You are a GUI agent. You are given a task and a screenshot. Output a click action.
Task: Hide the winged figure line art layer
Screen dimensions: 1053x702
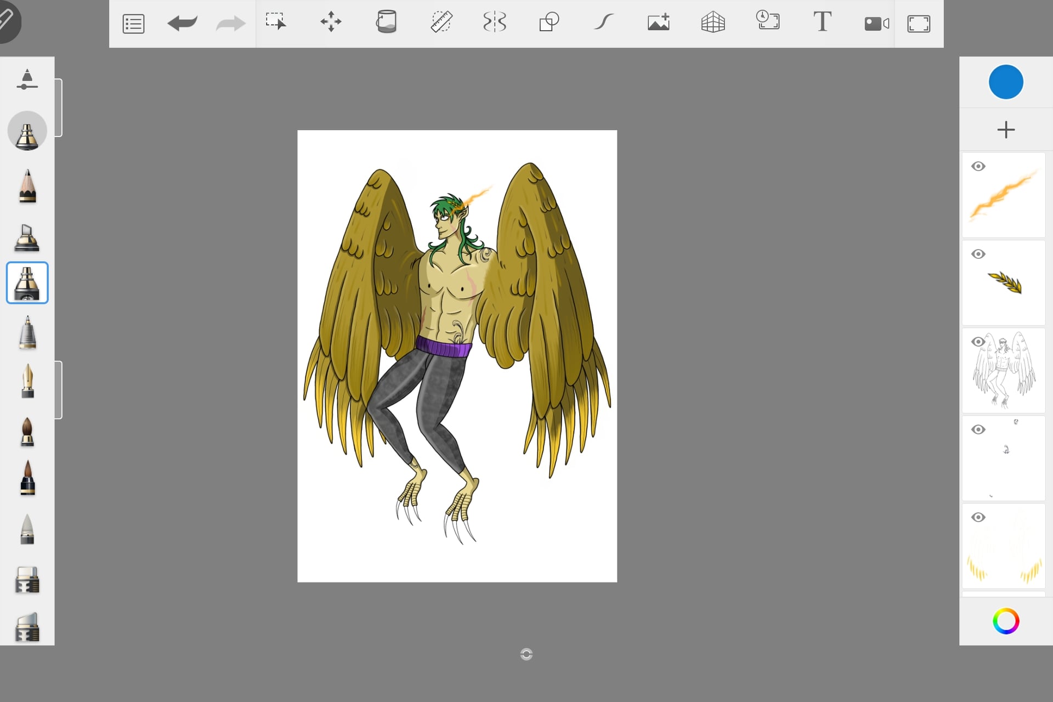point(978,342)
